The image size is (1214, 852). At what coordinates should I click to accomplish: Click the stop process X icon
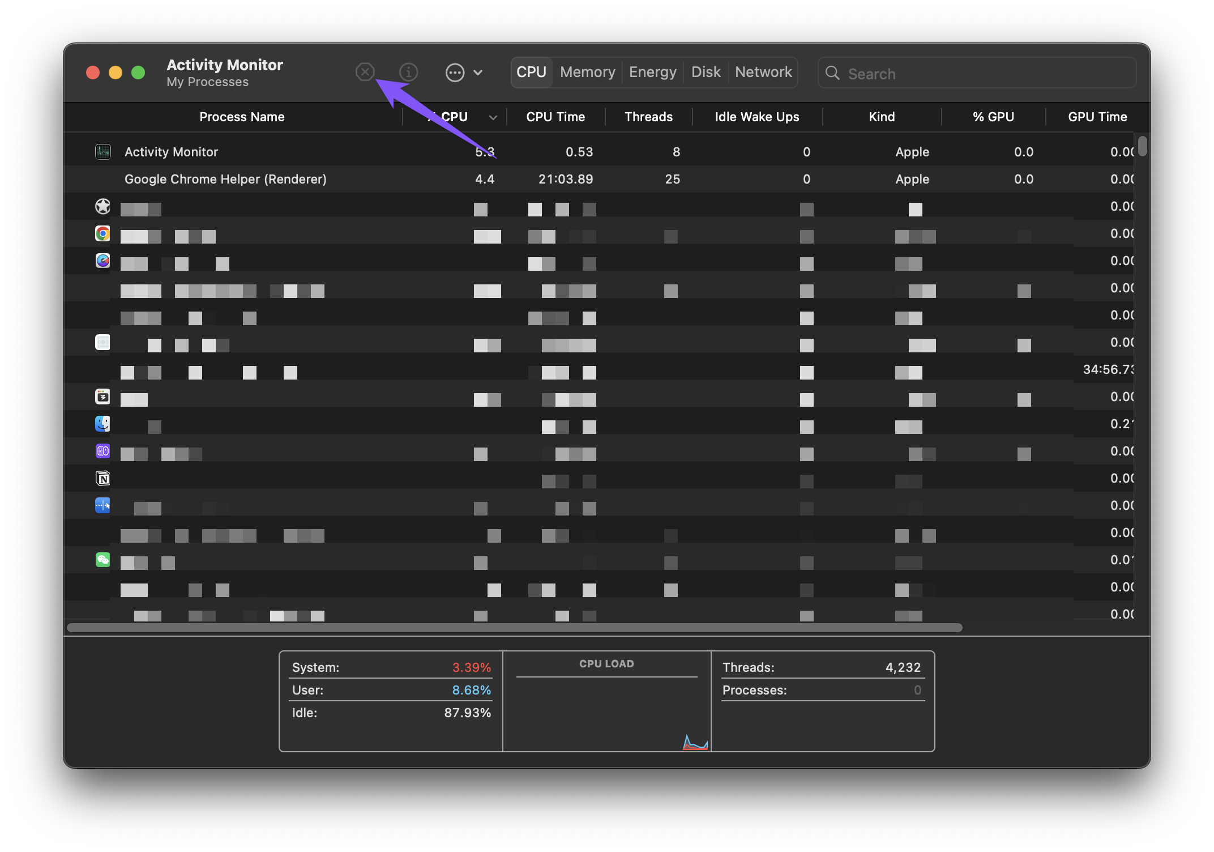(x=365, y=72)
